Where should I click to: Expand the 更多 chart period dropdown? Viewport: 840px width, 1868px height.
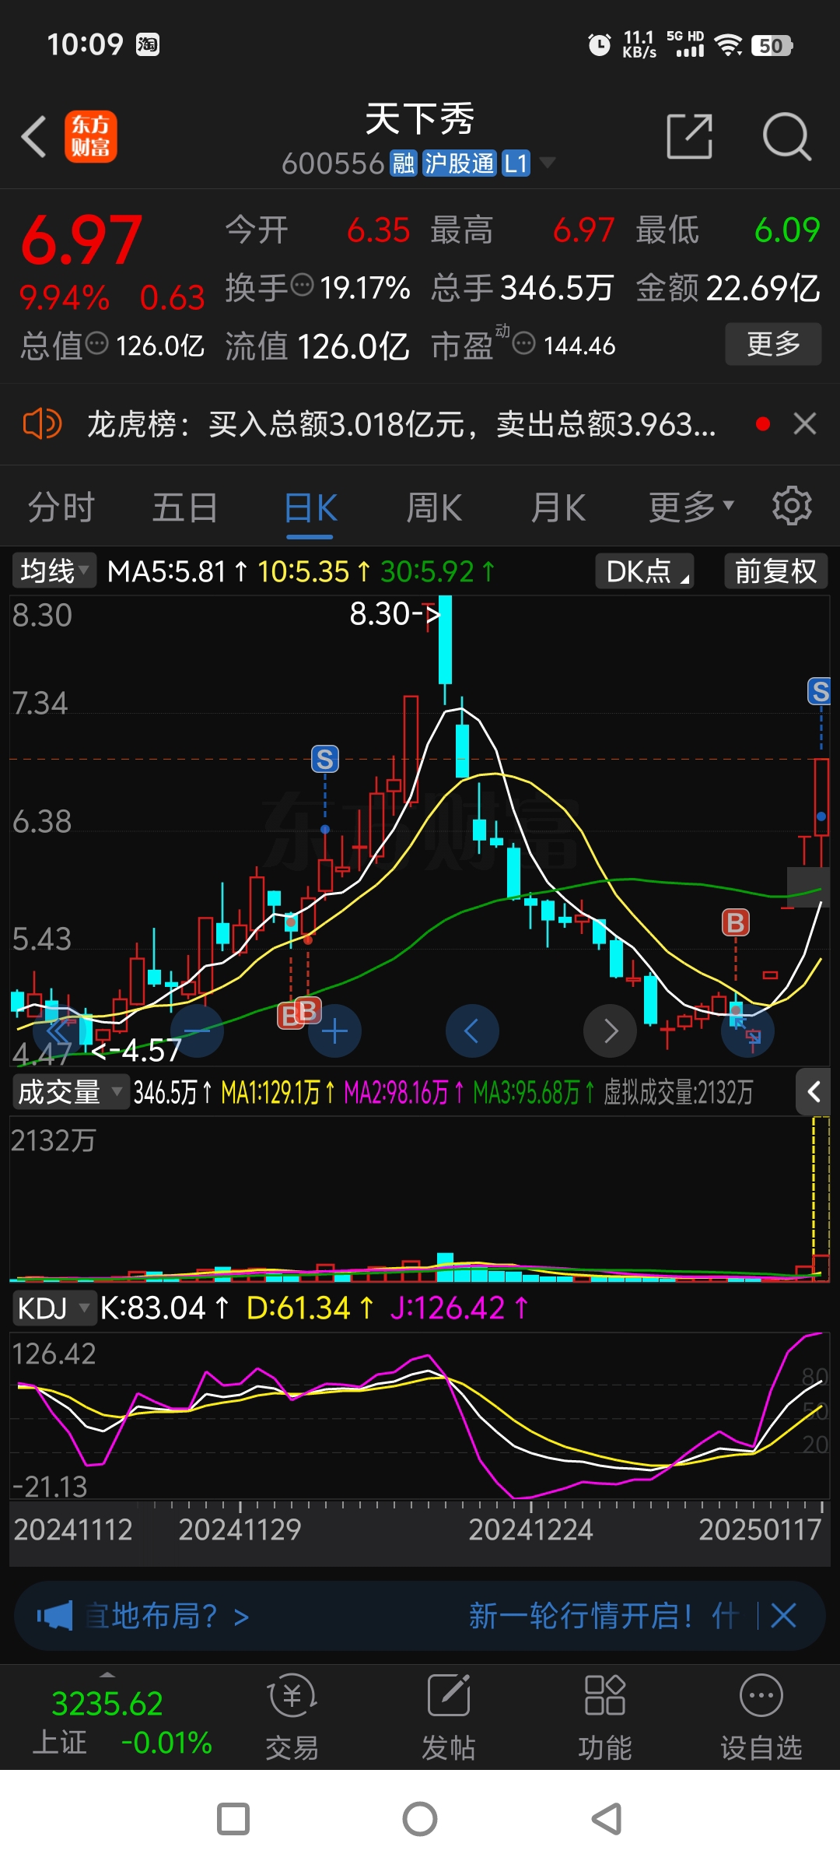(691, 507)
